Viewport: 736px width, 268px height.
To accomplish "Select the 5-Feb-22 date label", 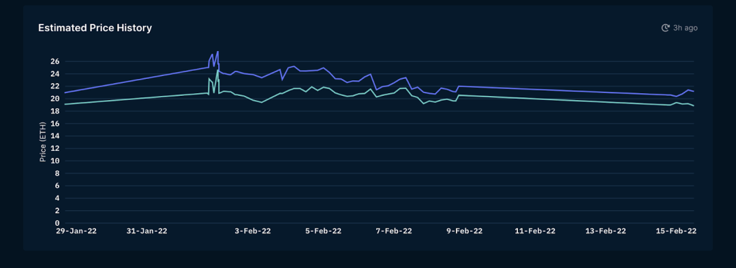I will coord(324,231).
